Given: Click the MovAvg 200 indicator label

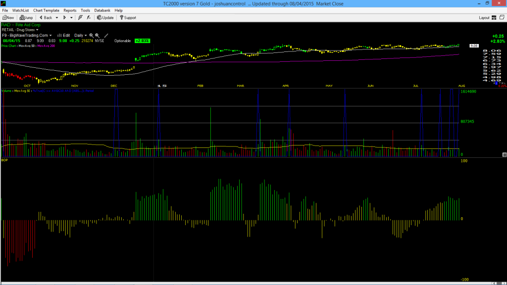Looking at the screenshot, I should (46, 46).
